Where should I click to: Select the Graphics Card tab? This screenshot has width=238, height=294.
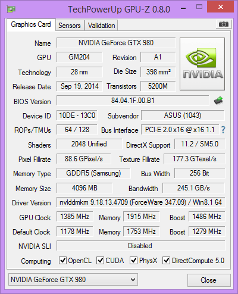pos(31,24)
